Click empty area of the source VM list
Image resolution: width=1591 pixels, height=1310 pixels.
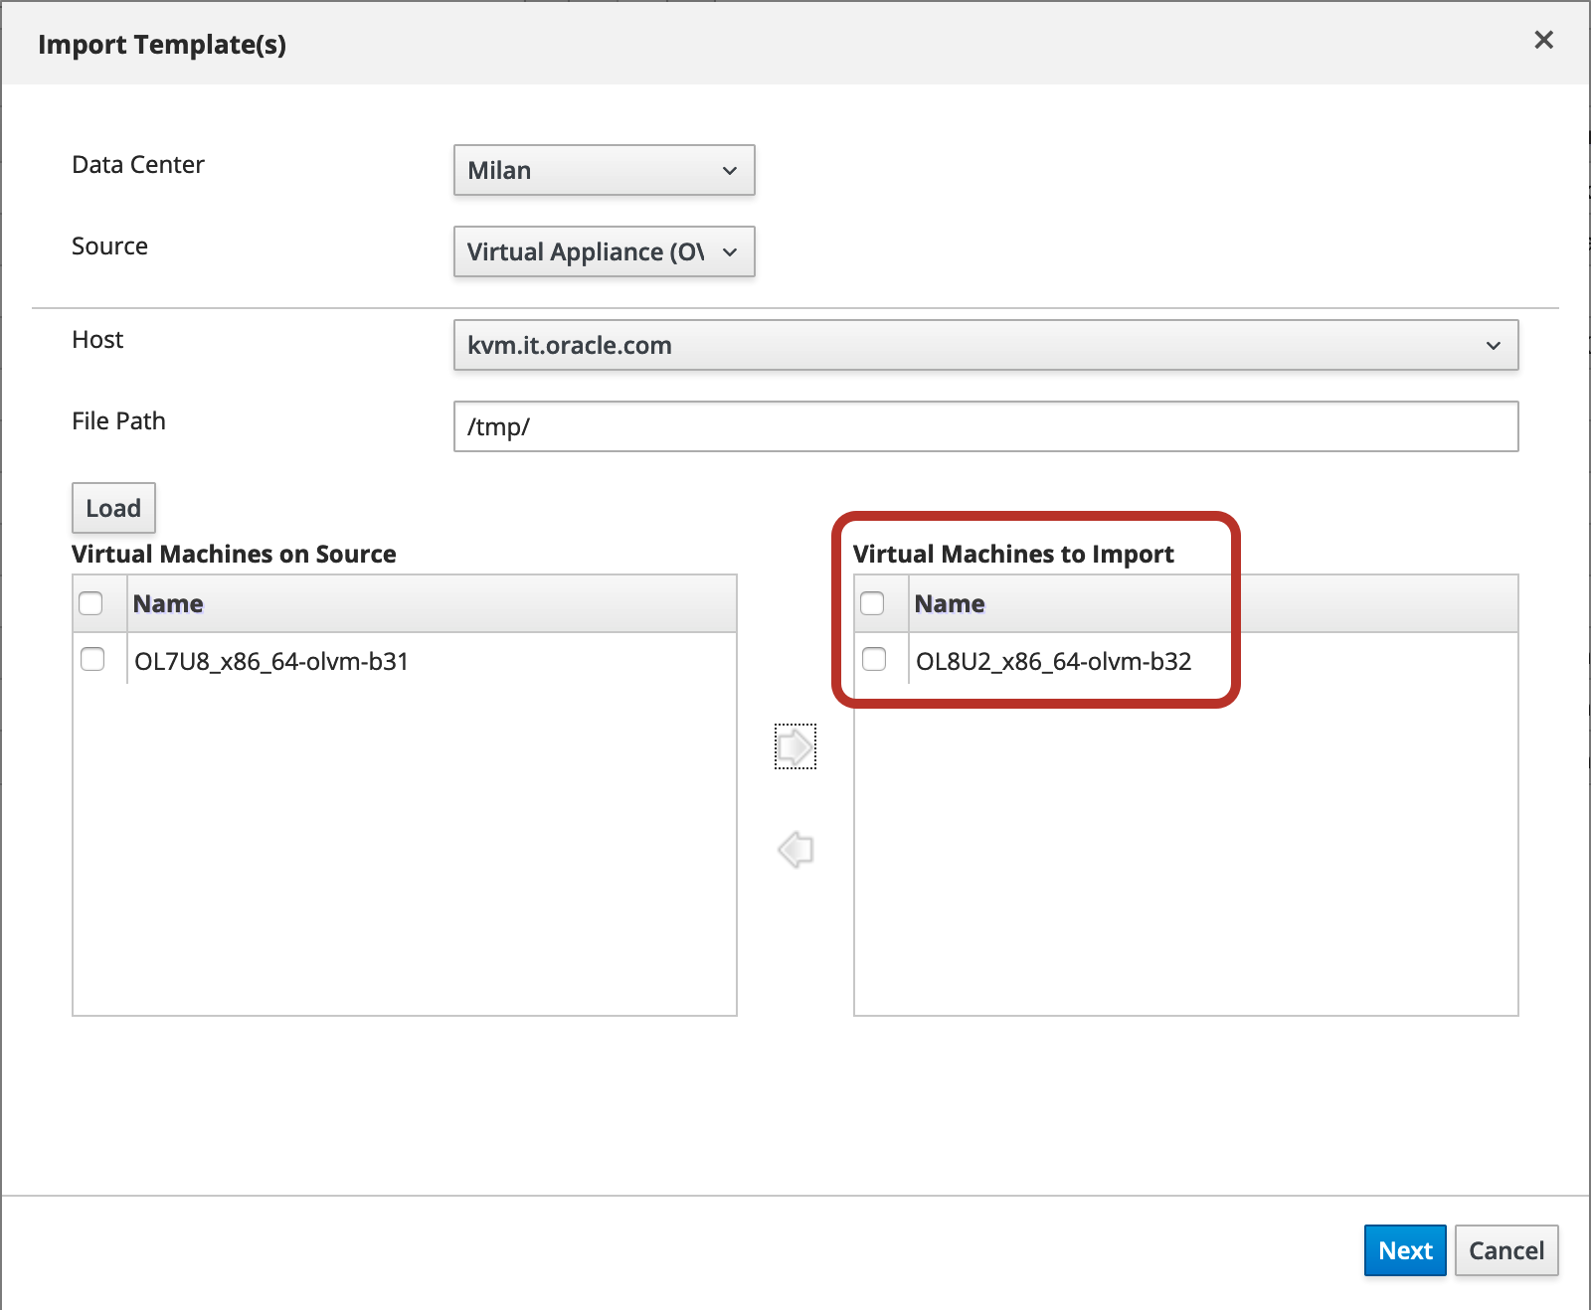pos(404,845)
